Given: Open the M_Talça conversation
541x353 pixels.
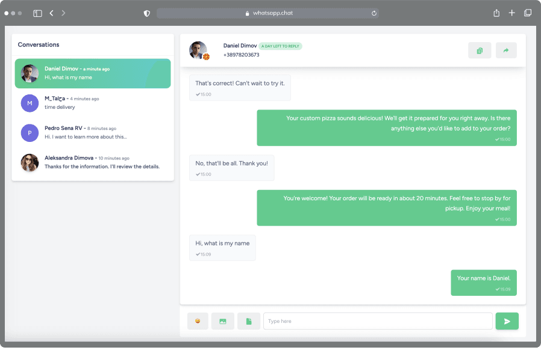Looking at the screenshot, I should tap(92, 103).
